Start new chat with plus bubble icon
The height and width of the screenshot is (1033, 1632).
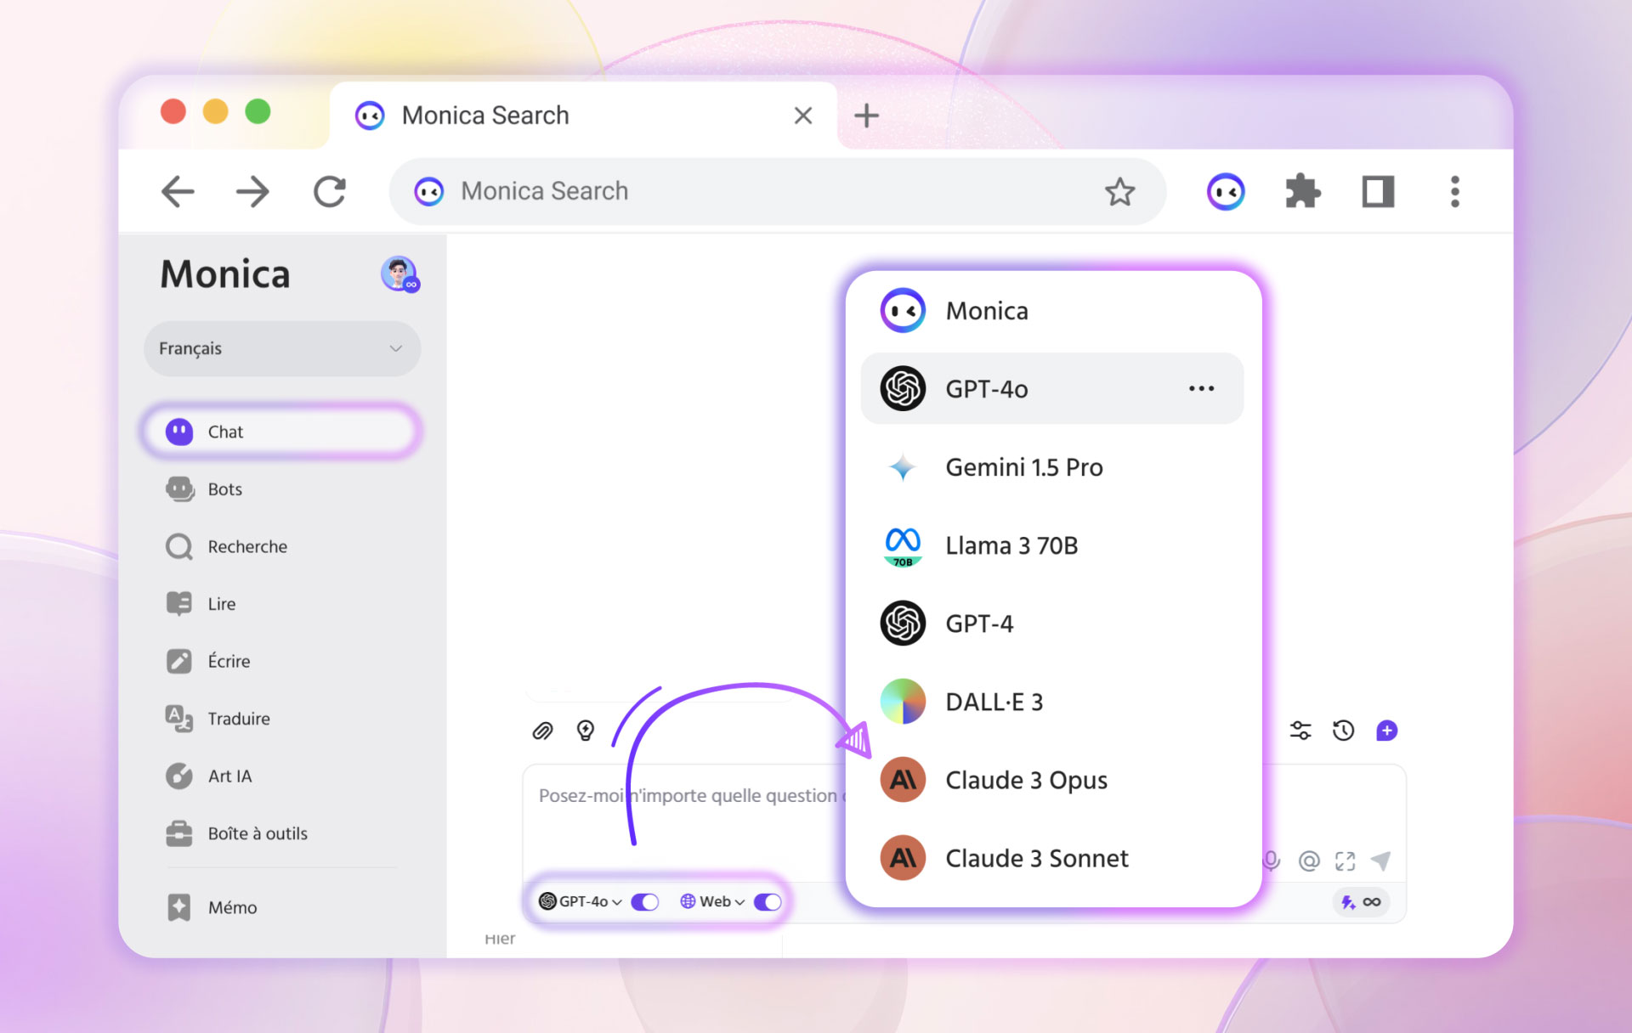pyautogui.click(x=1386, y=731)
